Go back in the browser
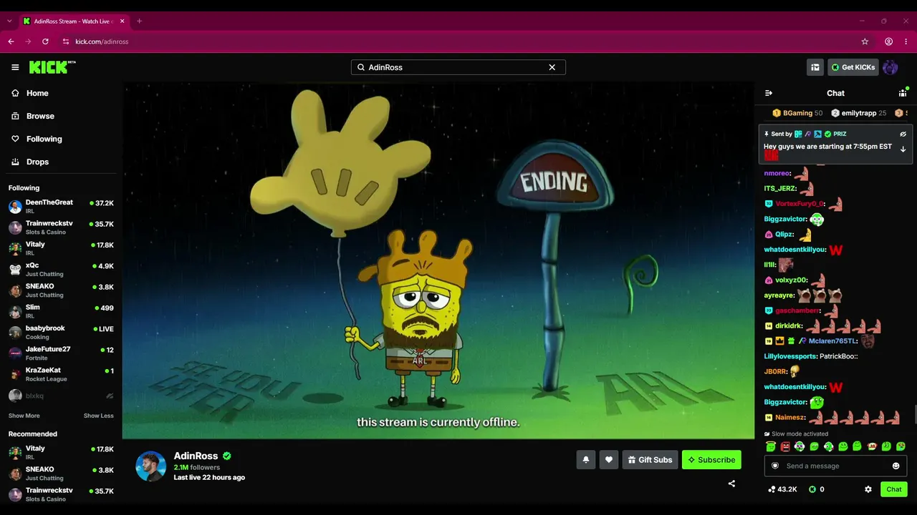The width and height of the screenshot is (917, 515). 11,41
